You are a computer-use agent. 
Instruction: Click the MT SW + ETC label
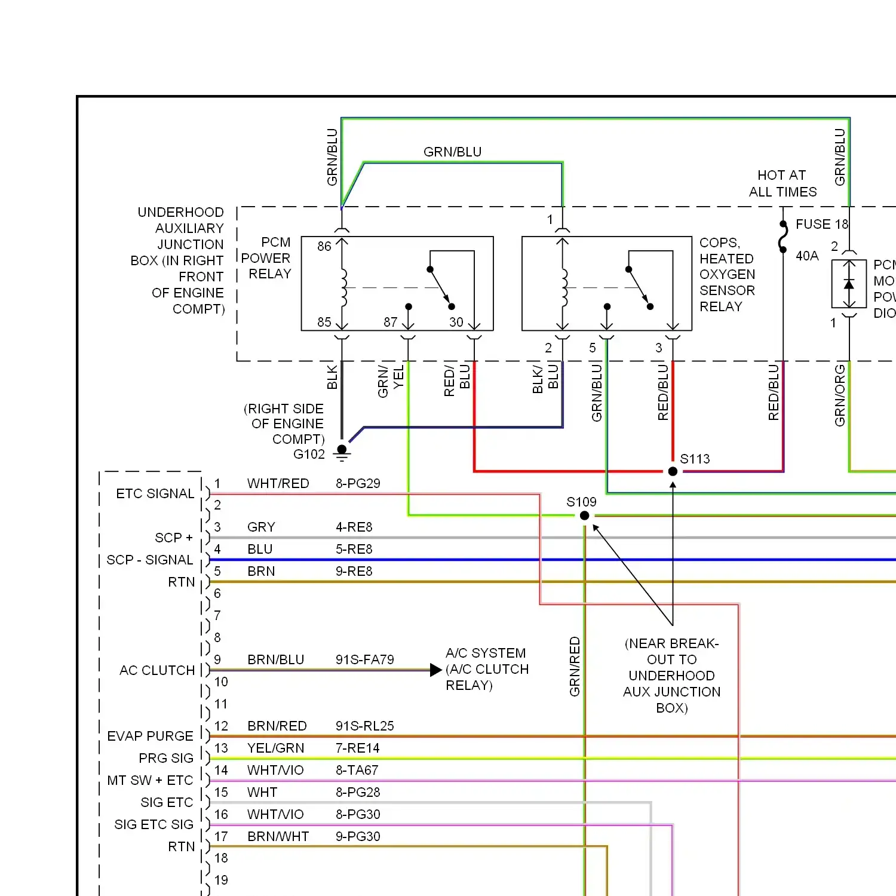pyautogui.click(x=151, y=780)
